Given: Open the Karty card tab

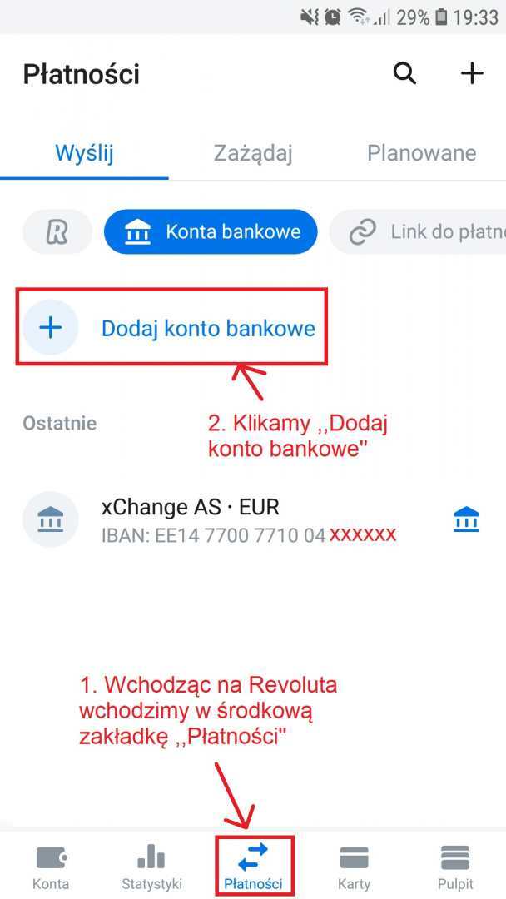Looking at the screenshot, I should click(355, 867).
